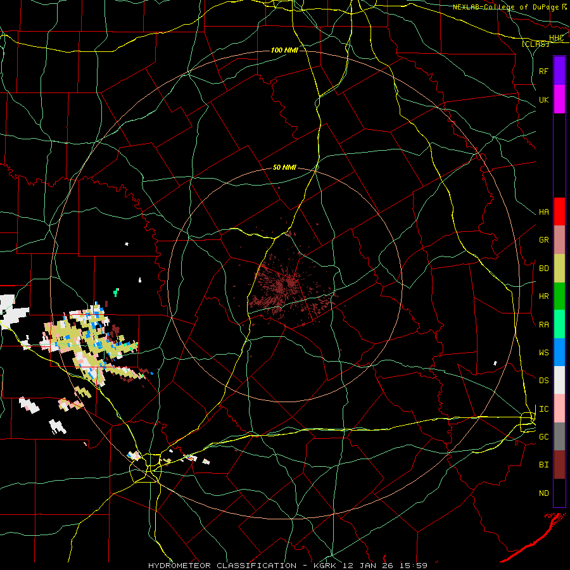Click the [CLAS] label
This screenshot has width=570, height=570.
coord(535,44)
